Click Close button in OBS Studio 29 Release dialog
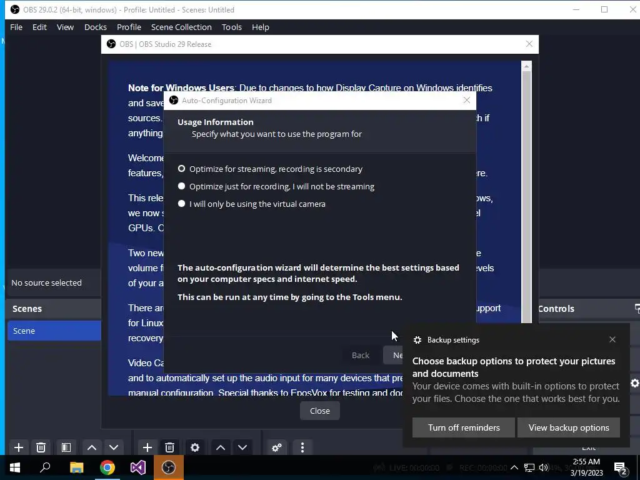 (x=319, y=411)
